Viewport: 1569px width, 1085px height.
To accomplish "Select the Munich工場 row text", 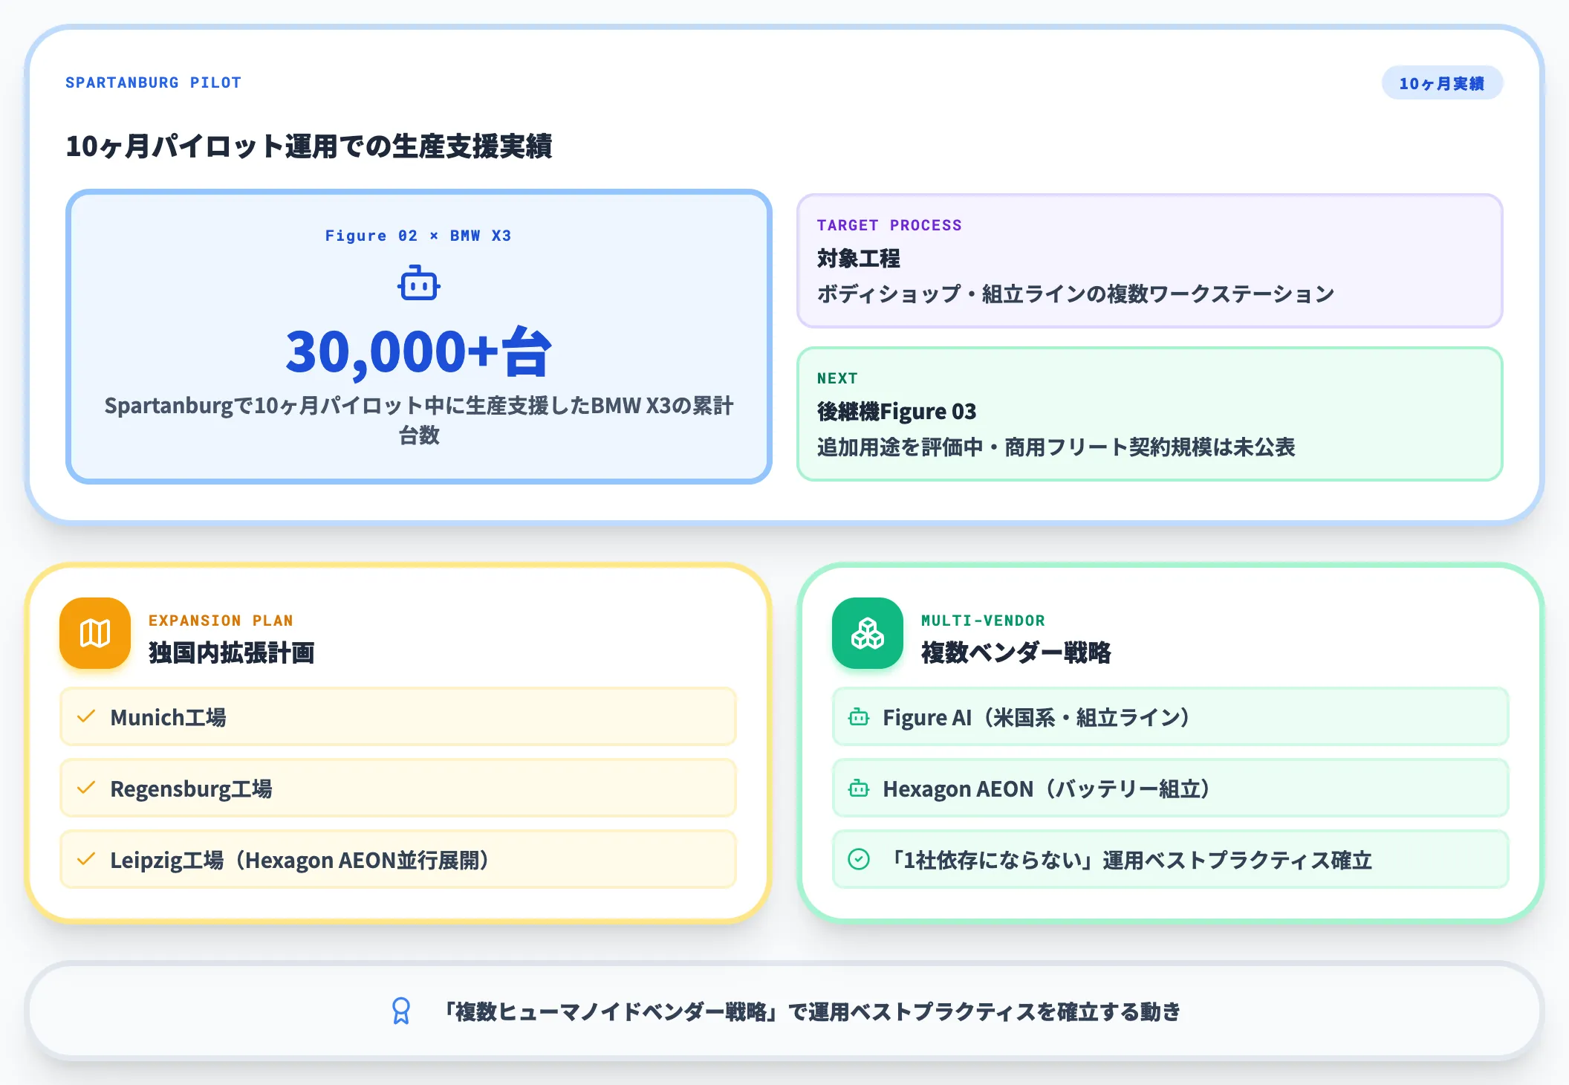I will click(x=169, y=717).
